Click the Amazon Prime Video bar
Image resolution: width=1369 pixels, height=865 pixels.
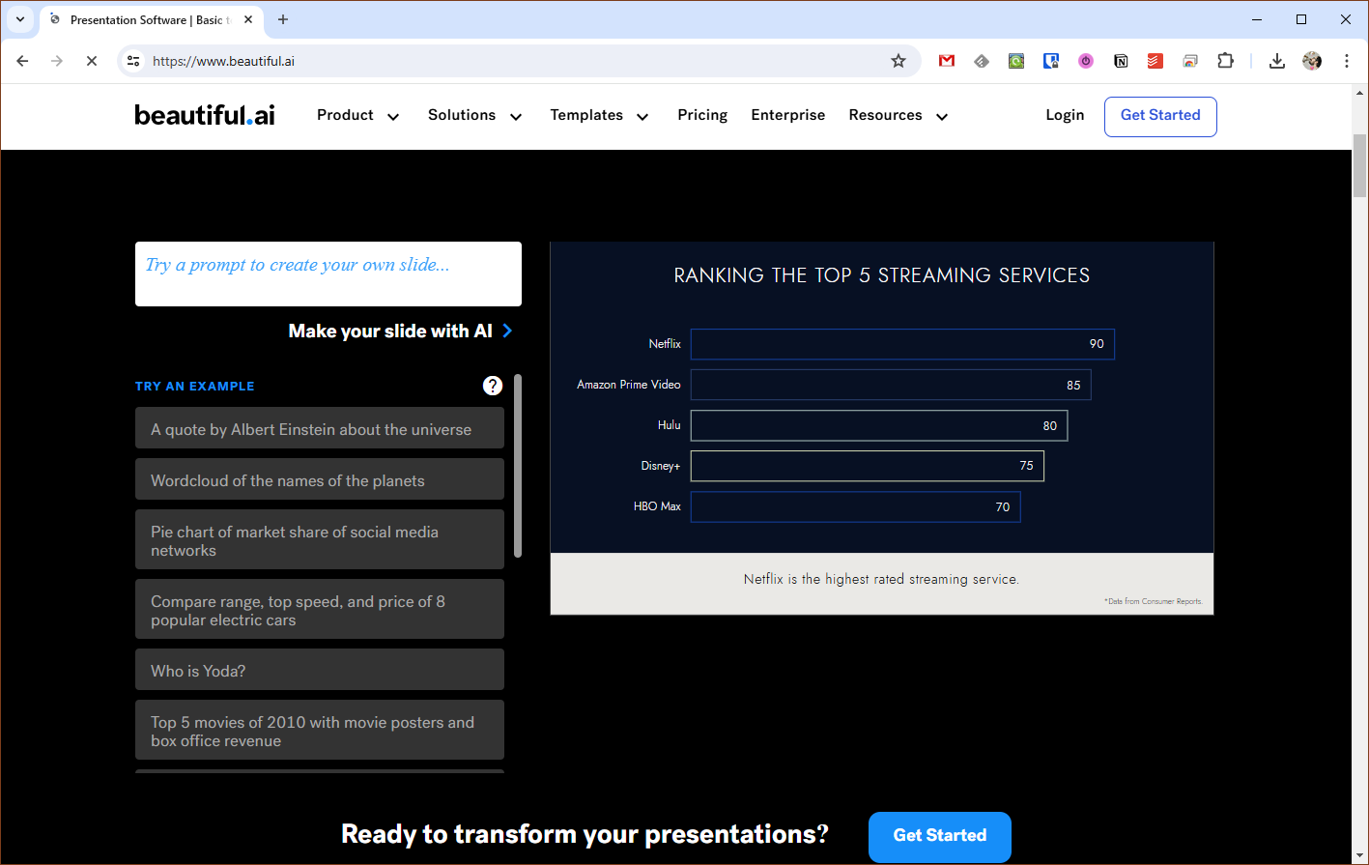[x=891, y=385]
